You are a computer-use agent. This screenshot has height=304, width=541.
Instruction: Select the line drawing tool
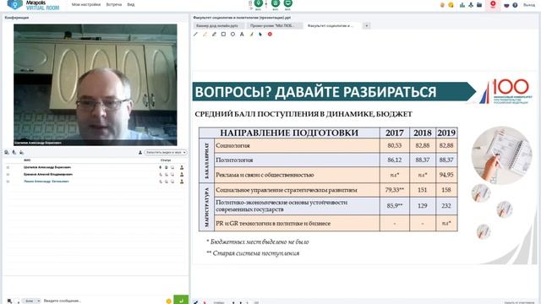[195, 34]
